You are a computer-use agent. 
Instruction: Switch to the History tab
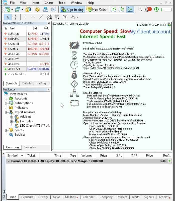click(x=43, y=197)
